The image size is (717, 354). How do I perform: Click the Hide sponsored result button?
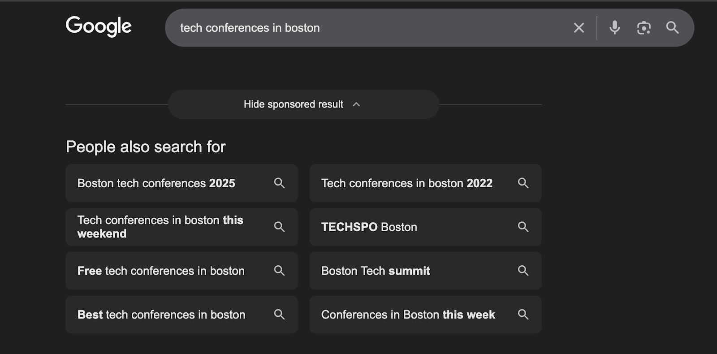coord(303,104)
